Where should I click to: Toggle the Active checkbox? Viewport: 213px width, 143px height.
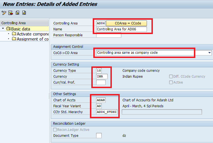171,82
